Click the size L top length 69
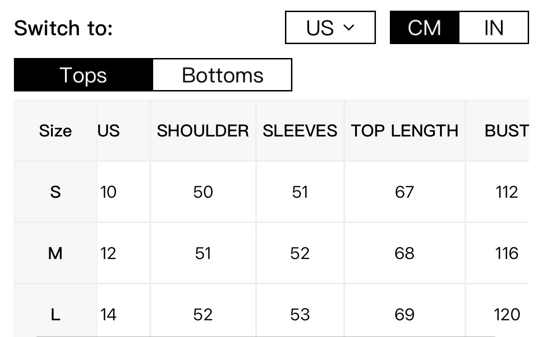 (405, 315)
